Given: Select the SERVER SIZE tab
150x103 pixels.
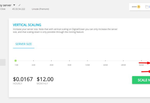Looking at the screenshot, I should click(x=24, y=44).
